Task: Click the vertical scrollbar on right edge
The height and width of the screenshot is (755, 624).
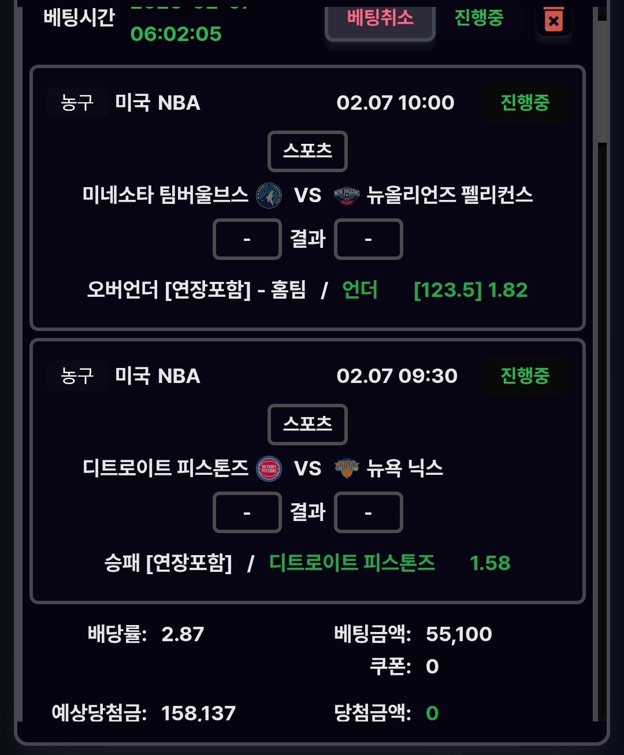Action: [602, 81]
